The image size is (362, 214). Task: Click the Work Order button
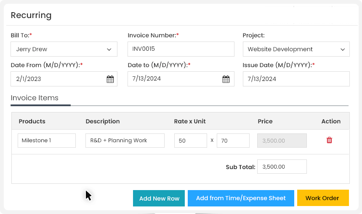point(322,198)
